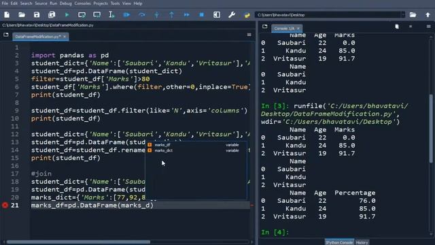Open the View menu
435x245 pixels.
click(126, 3)
